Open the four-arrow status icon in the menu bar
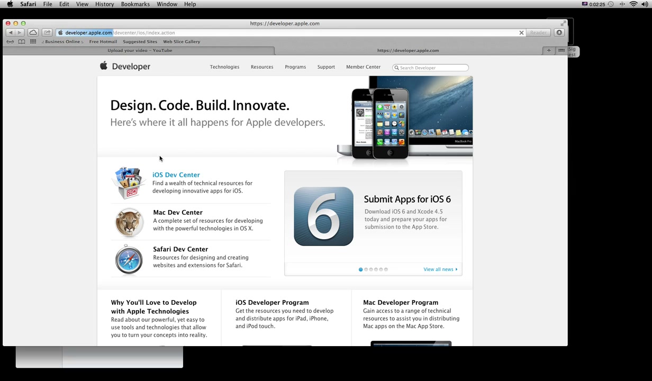Image resolution: width=652 pixels, height=381 pixels. [x=621, y=4]
